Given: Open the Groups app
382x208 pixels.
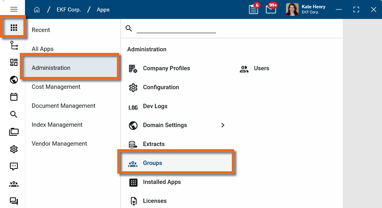Looking at the screenshot, I should coord(153,163).
